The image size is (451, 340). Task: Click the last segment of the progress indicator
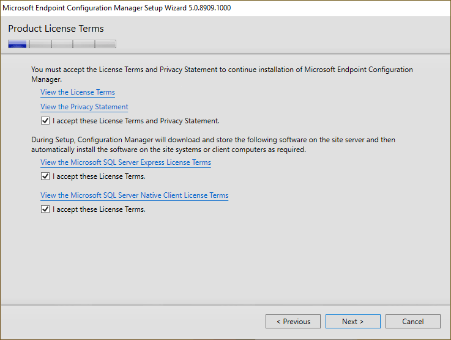(x=105, y=44)
